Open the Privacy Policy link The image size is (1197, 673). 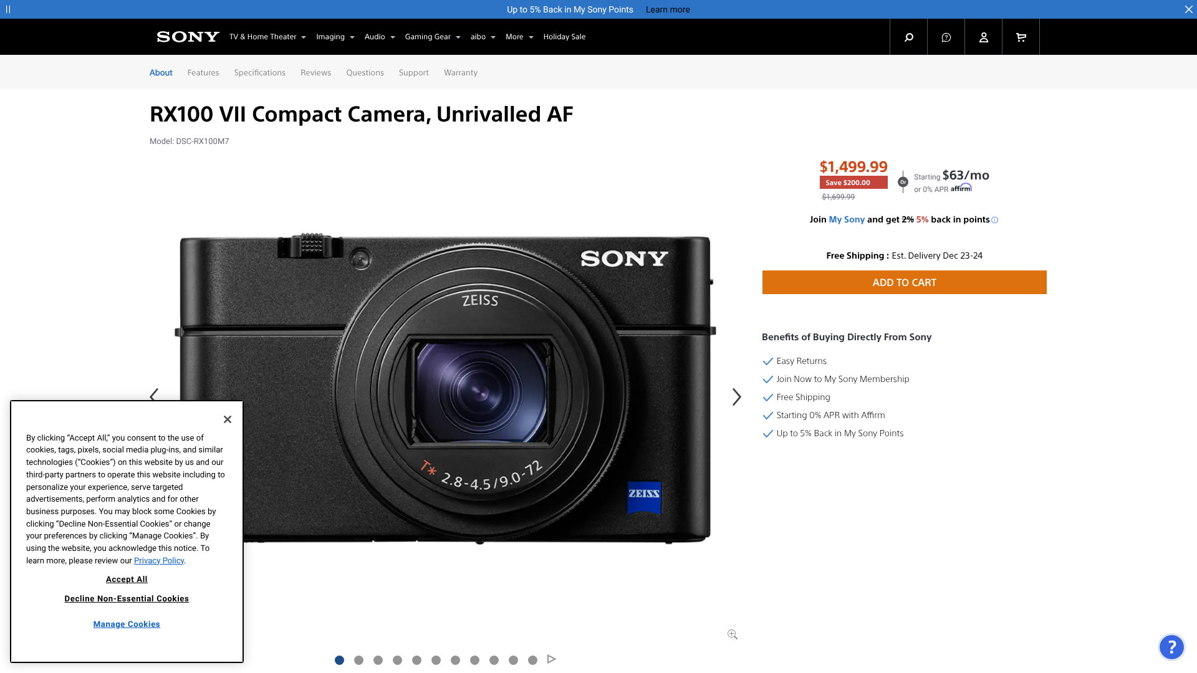158,560
